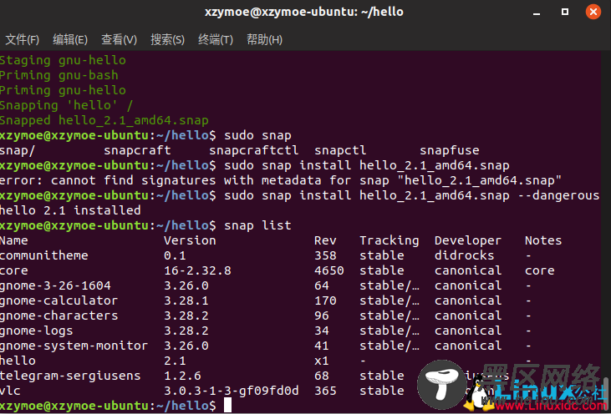Click the 'snapctl' completion suggestion

[340, 150]
